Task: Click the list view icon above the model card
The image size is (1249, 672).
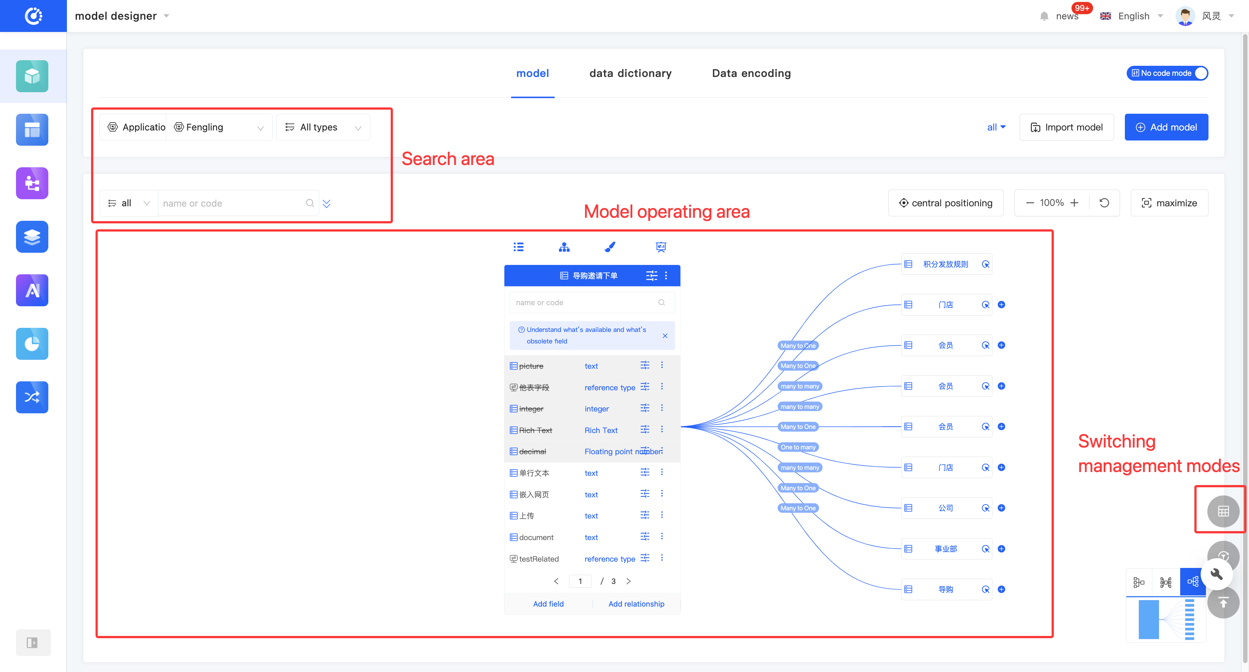Action: (x=518, y=247)
